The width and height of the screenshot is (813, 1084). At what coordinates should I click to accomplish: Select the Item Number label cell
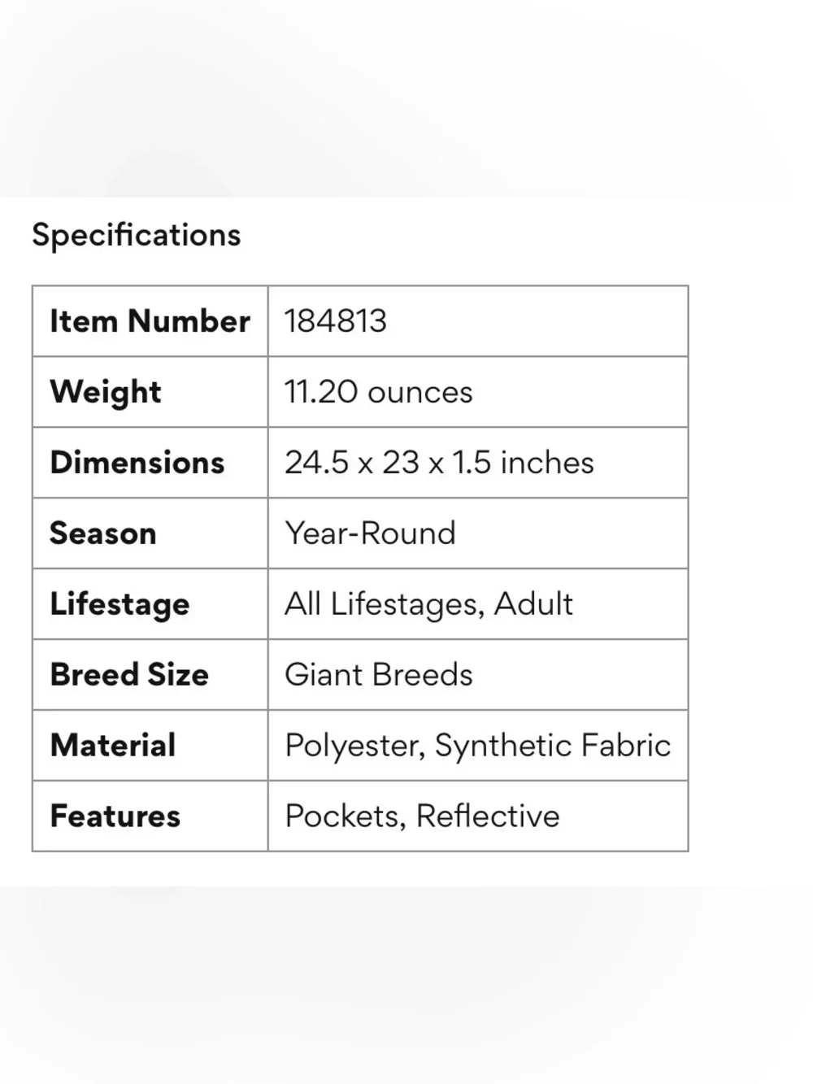(x=150, y=321)
